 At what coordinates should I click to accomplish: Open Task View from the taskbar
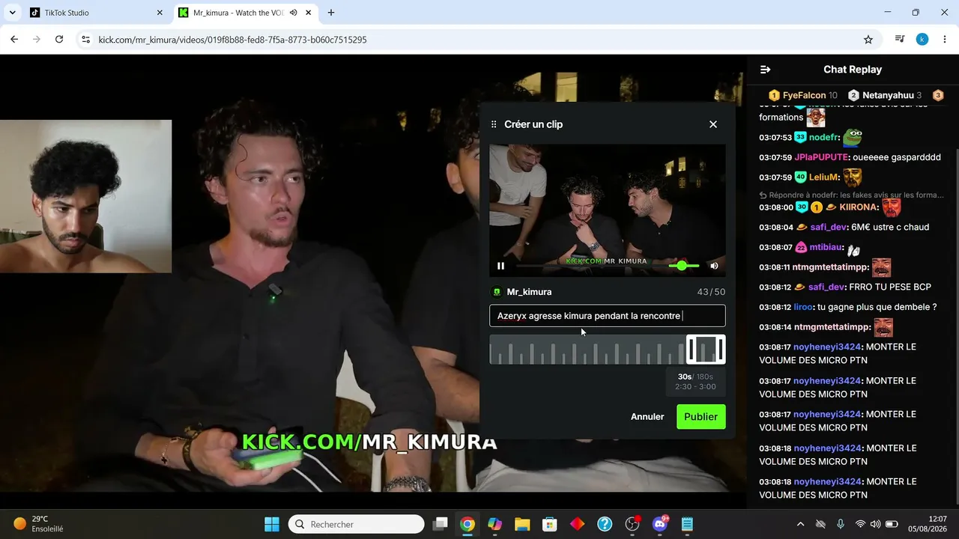441,524
